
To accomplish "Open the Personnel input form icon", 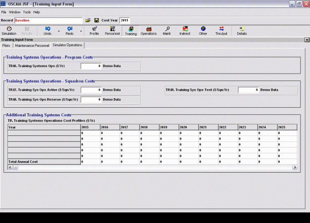I will coord(112,31).
